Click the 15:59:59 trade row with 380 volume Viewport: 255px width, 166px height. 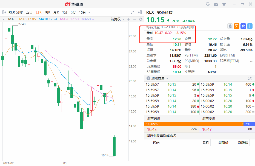pos(172,106)
